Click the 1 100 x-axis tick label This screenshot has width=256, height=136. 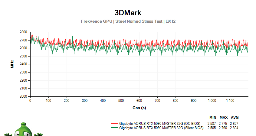[x=230, y=101]
